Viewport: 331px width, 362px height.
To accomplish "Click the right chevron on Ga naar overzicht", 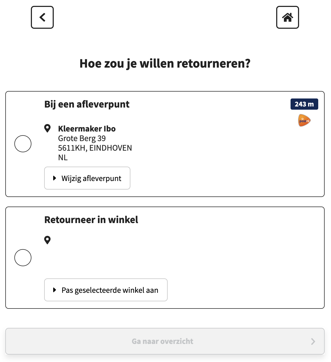I will point(313,342).
